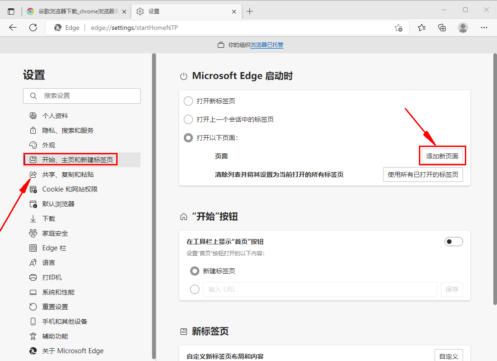Open "隐私、搜索和服务" settings section
This screenshot has height=361, width=497.
coord(68,130)
